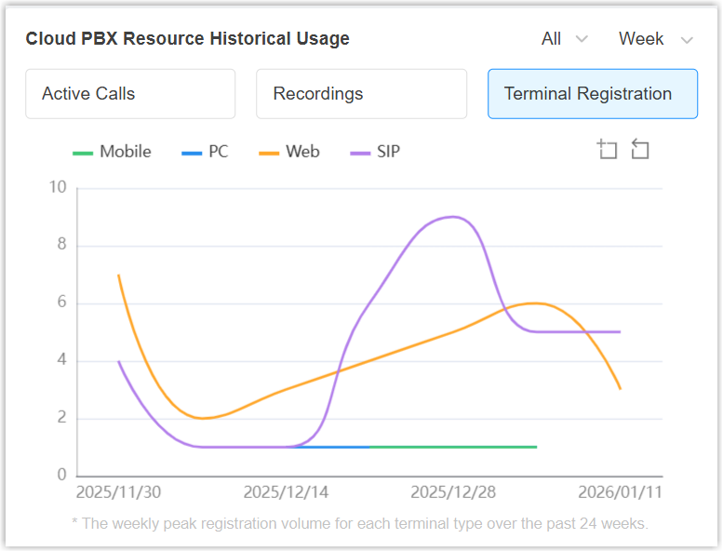723x552 pixels.
Task: Activate the area zoom icon
Action: coord(608,149)
